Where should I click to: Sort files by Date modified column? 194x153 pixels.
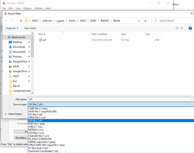tap(99, 34)
